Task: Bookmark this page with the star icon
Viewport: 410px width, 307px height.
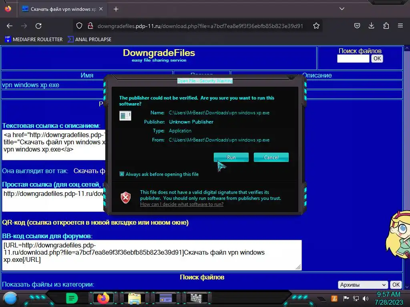Action: [x=316, y=26]
